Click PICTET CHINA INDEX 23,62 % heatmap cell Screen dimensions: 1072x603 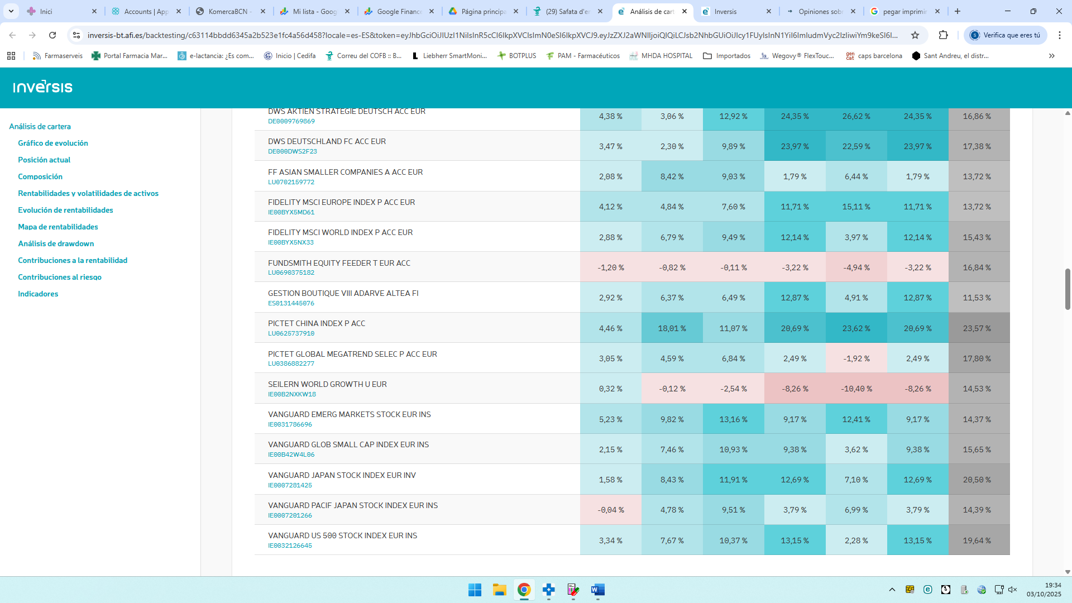coord(856,328)
